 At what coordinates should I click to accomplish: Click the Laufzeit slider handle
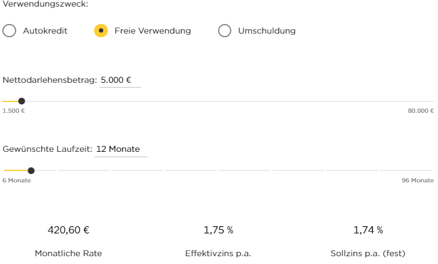coord(31,170)
